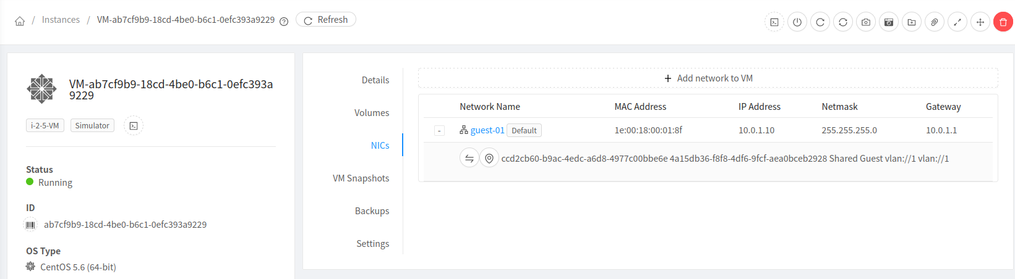Click the network icon beside guest-01
The height and width of the screenshot is (279, 1015).
click(464, 130)
